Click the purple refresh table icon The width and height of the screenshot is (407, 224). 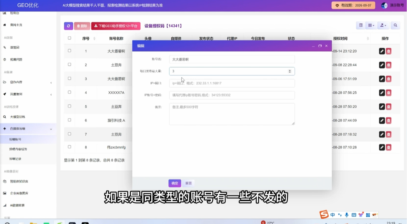pos(68,26)
